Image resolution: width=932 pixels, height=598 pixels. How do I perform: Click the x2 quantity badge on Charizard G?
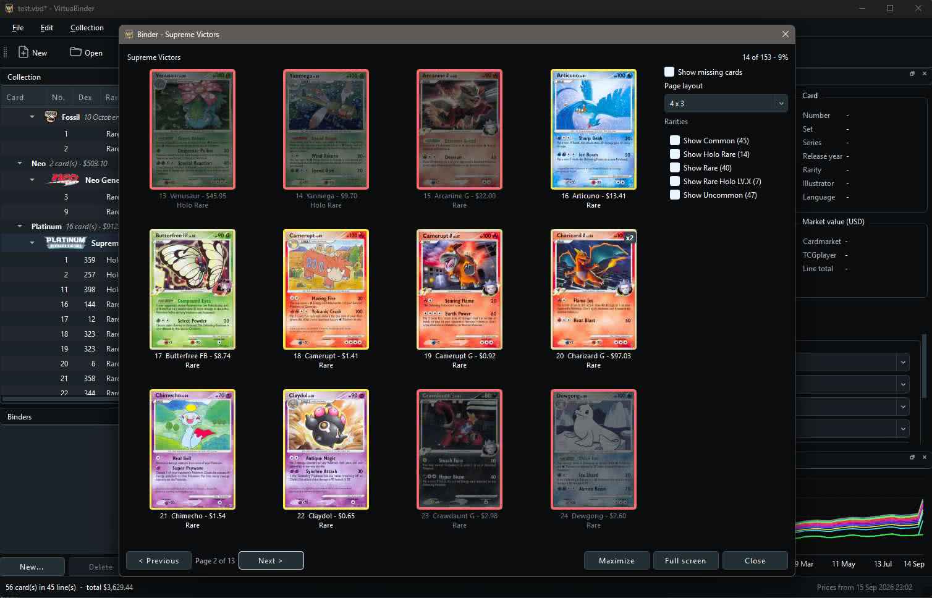629,238
